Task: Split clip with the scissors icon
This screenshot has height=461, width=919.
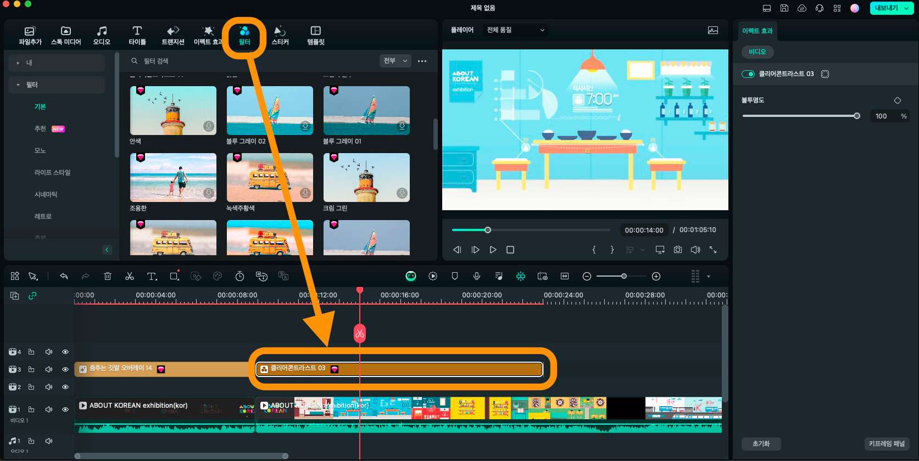Action: point(130,276)
